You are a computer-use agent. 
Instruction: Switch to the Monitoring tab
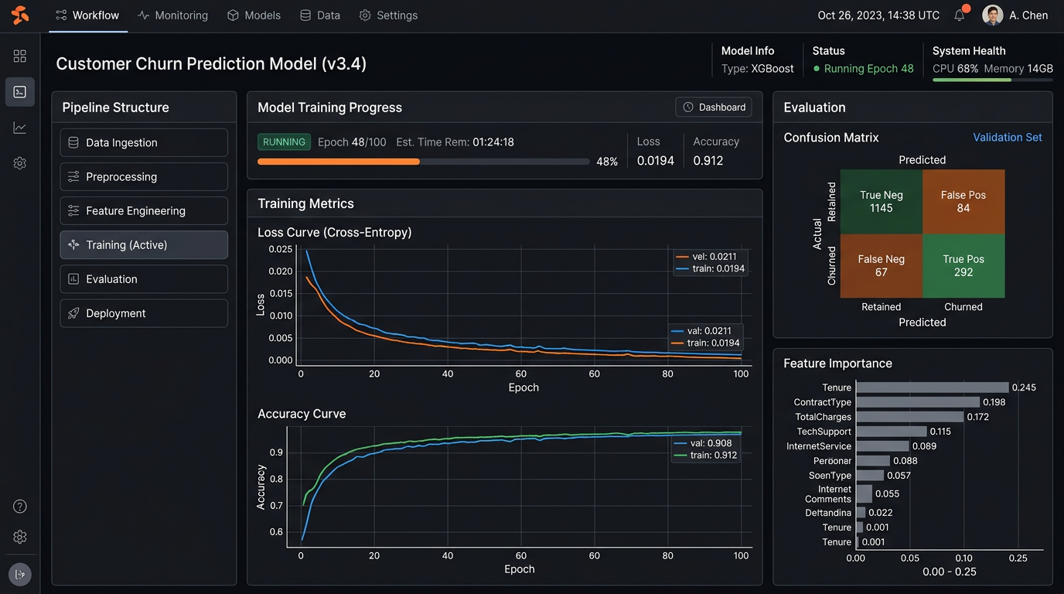[172, 15]
